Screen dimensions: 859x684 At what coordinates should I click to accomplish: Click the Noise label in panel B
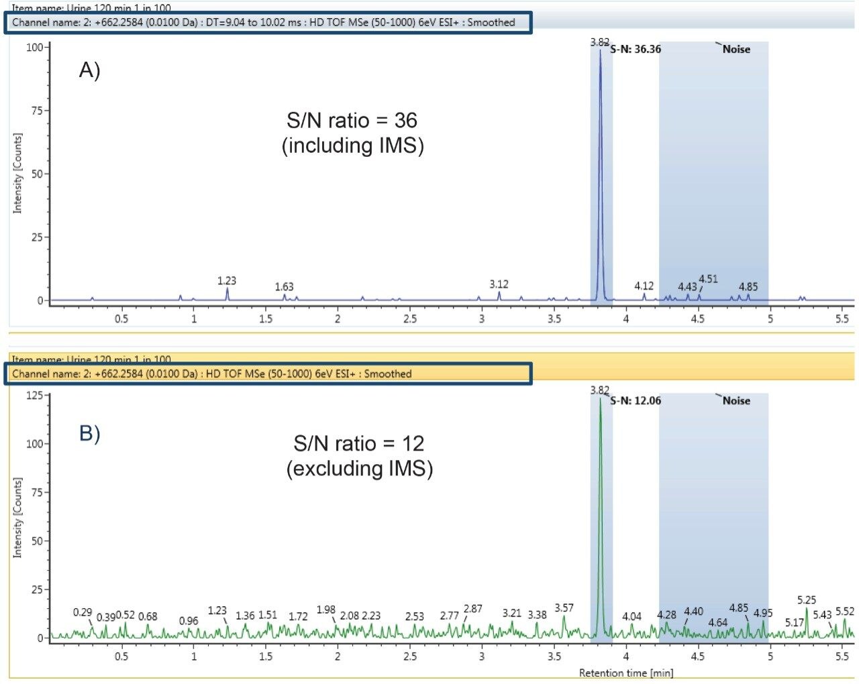(x=736, y=401)
